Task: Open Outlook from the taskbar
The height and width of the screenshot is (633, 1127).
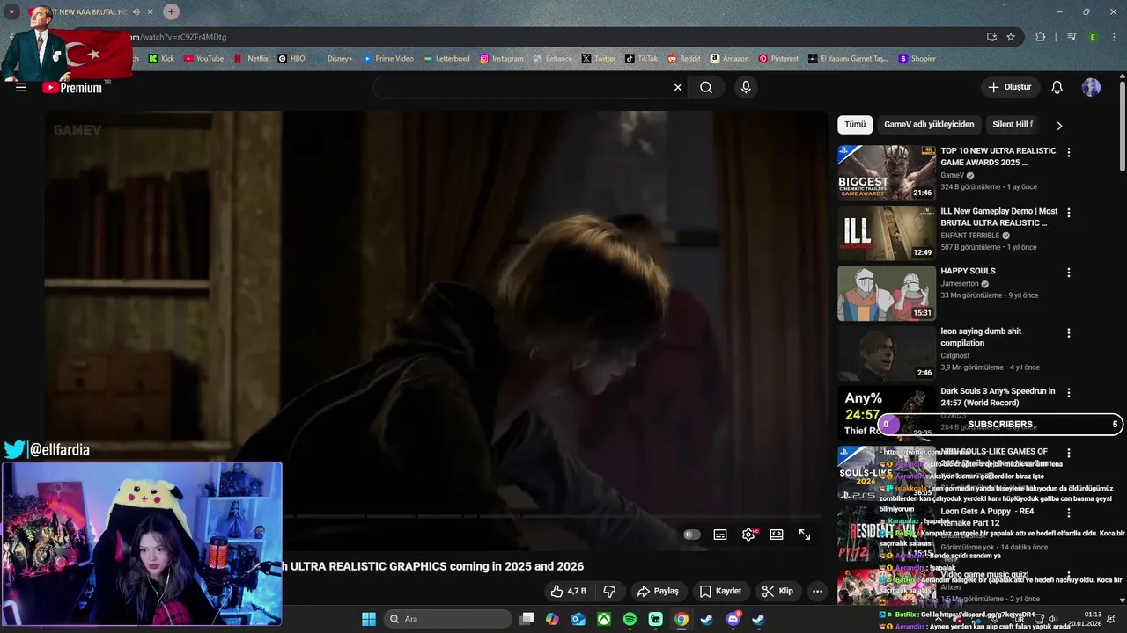Action: point(578,619)
